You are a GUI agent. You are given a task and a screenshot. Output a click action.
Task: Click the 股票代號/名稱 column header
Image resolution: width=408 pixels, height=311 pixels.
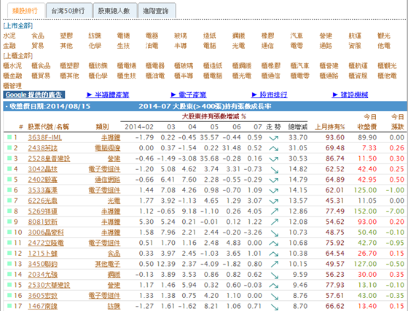[x=48, y=127]
